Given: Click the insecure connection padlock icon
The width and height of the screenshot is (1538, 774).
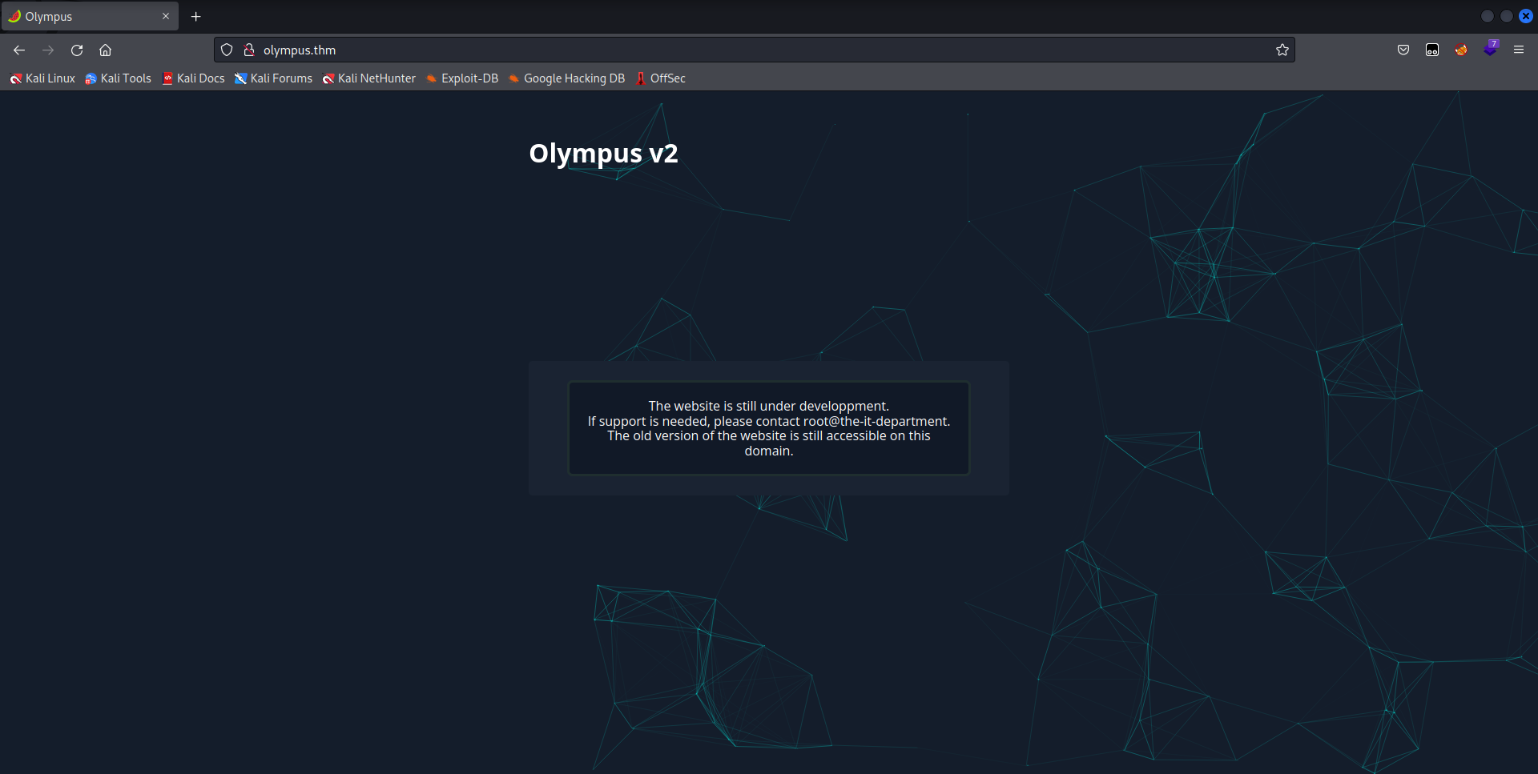Looking at the screenshot, I should coord(249,49).
